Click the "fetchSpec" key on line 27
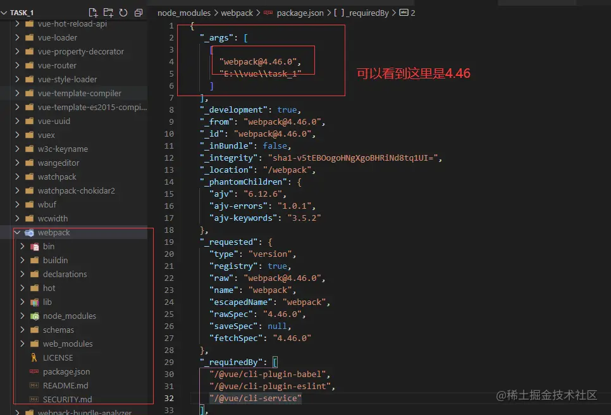 click(x=236, y=338)
